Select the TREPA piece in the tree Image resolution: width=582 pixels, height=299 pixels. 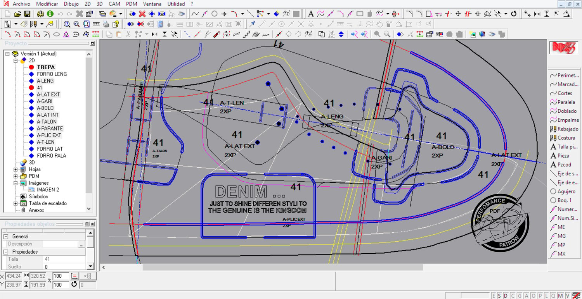[46, 67]
